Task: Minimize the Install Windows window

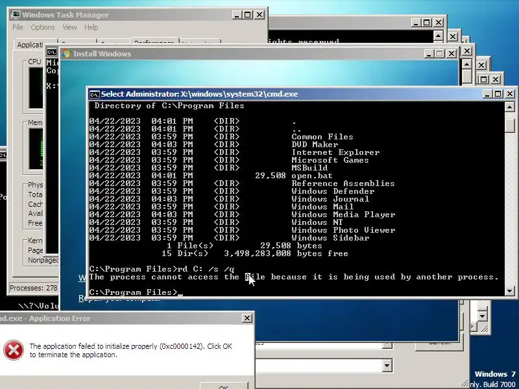Action: pyautogui.click(x=429, y=54)
